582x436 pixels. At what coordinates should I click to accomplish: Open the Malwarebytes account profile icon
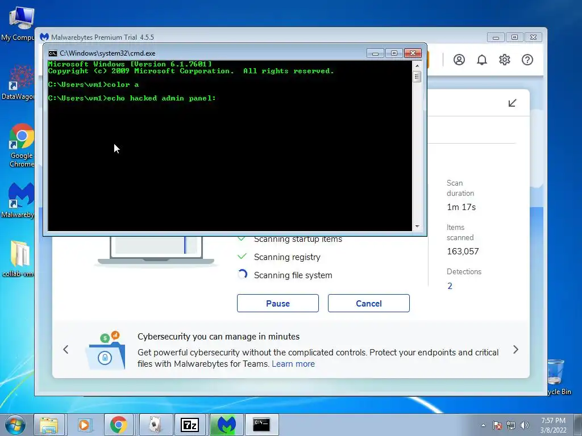coord(459,60)
